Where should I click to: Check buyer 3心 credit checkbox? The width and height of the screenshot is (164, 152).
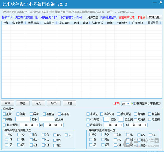coord(43,135)
